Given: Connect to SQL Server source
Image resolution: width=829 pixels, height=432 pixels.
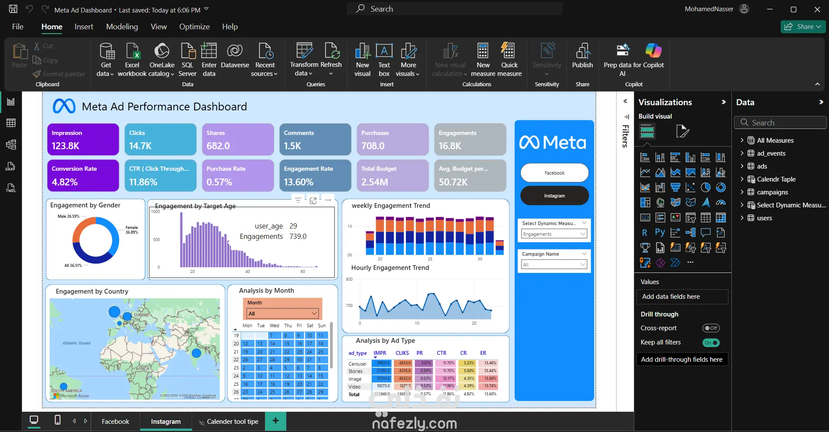Looking at the screenshot, I should click(187, 60).
